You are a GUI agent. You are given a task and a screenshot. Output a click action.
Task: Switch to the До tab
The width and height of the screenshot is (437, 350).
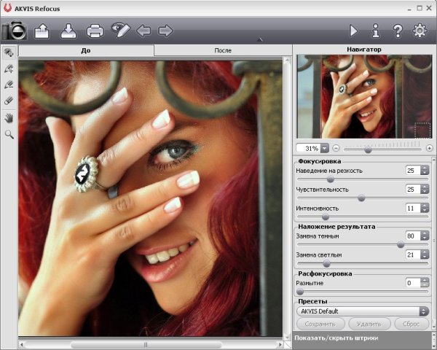86,50
